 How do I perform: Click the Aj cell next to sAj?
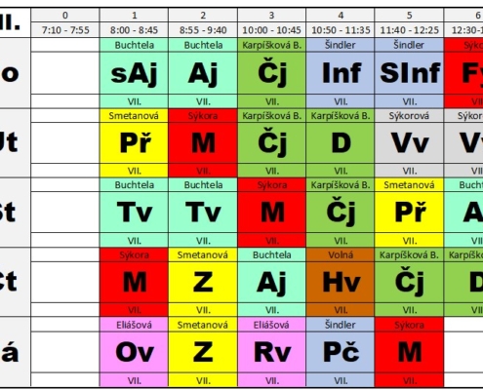coord(203,73)
